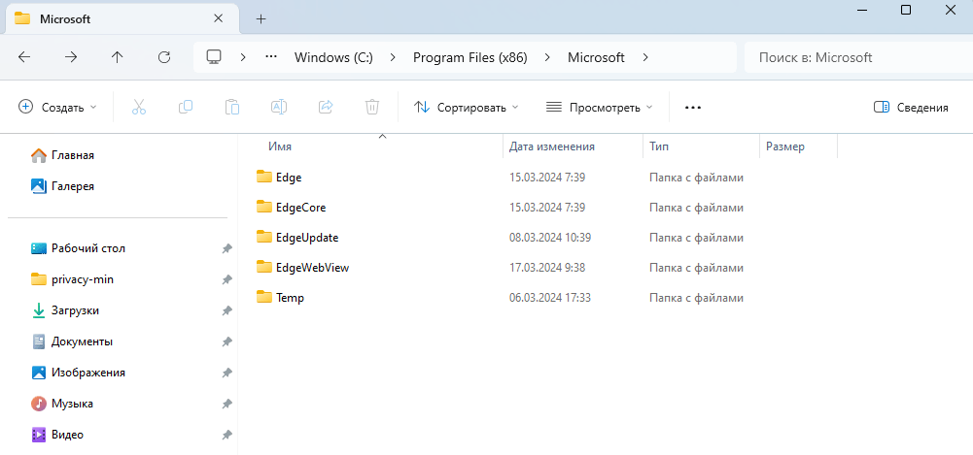Add a new Explorer tab
The width and height of the screenshot is (973, 455).
tap(261, 19)
